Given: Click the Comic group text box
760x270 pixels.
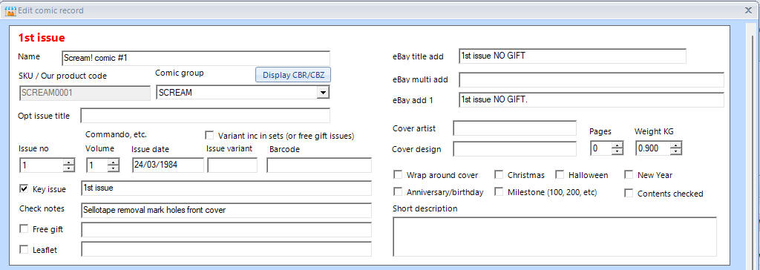Looking at the screenshot, I should (x=237, y=92).
